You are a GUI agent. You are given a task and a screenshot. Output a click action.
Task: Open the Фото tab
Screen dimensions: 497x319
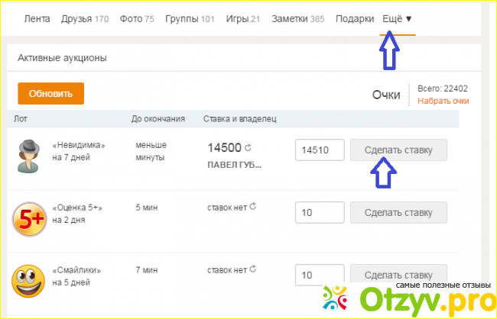(137, 18)
